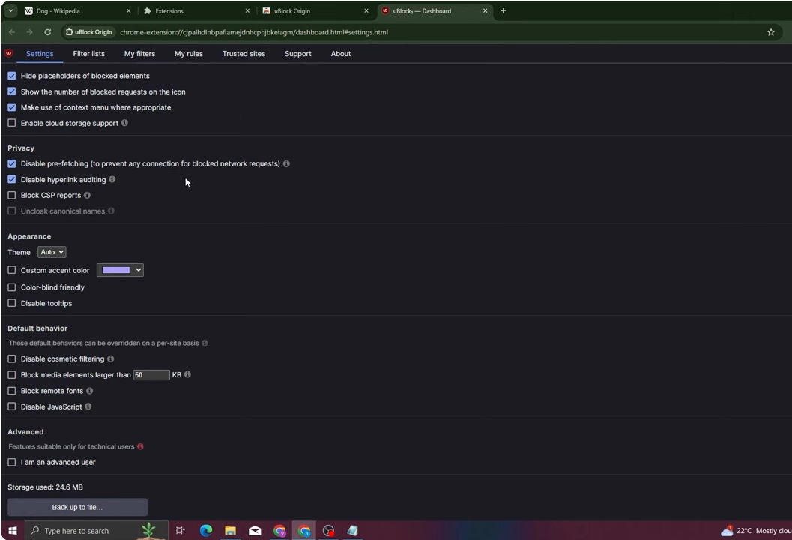
Task: Bookmark this page with the star icon
Action: pyautogui.click(x=771, y=32)
